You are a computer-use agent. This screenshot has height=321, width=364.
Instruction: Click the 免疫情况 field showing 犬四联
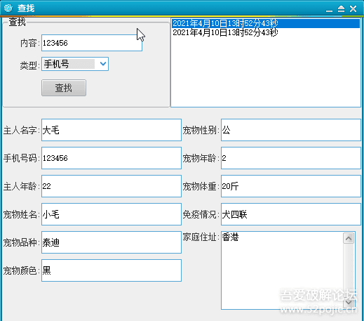[291, 214]
